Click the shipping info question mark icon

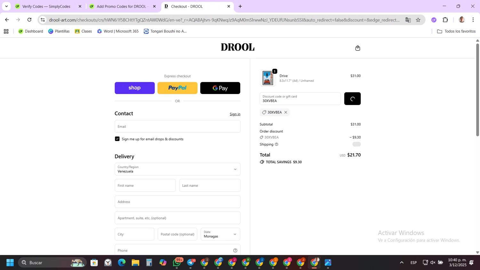276,144
